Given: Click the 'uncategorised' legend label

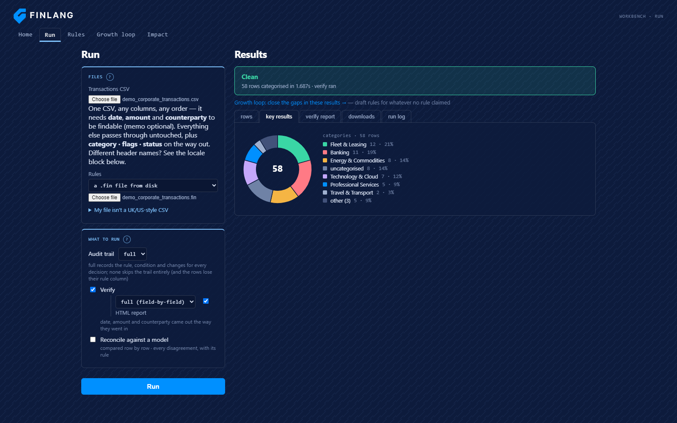Looking at the screenshot, I should click(347, 169).
